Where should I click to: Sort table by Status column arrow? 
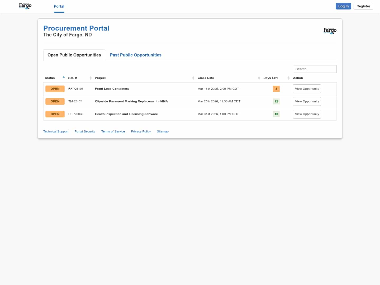coord(64,77)
